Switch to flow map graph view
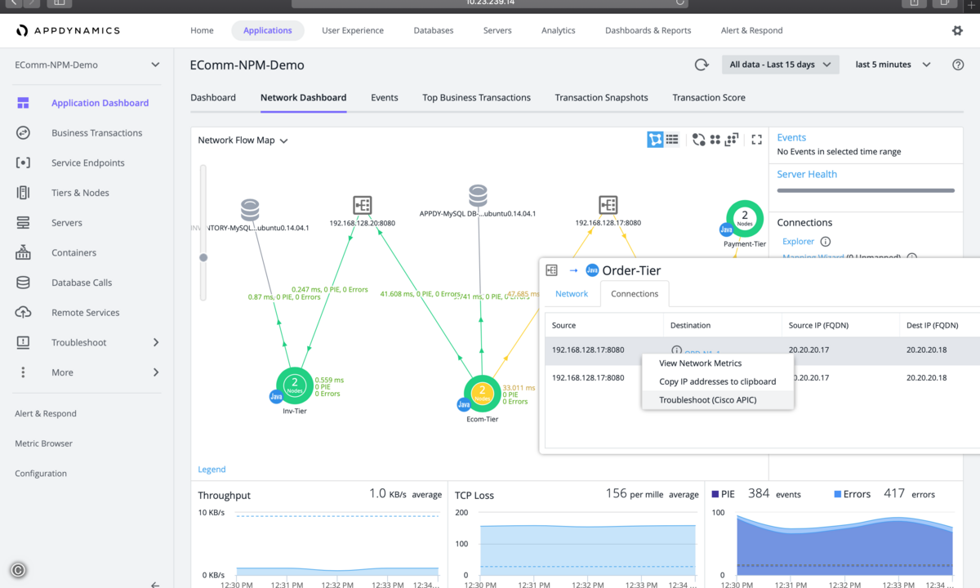 [655, 140]
